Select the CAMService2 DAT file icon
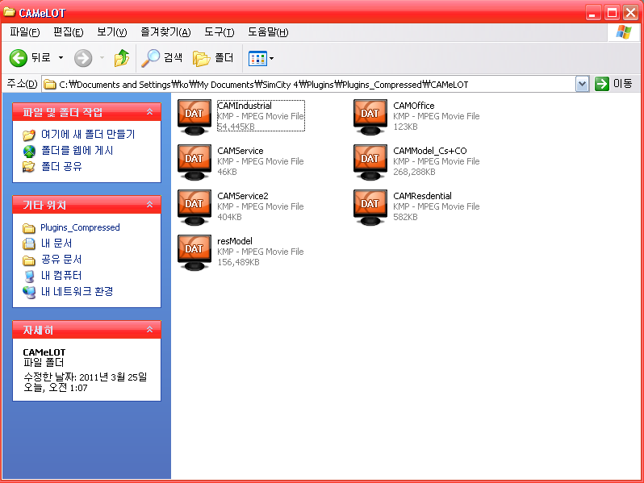The image size is (644, 483). pyautogui.click(x=194, y=207)
